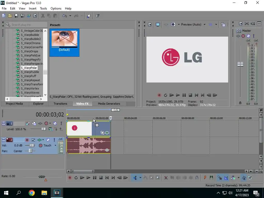Click the Cut scissors toolbar icon
The image size is (264, 198).
43,16
